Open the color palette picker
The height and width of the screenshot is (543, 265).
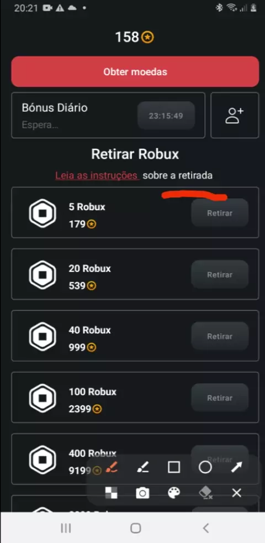tap(174, 493)
